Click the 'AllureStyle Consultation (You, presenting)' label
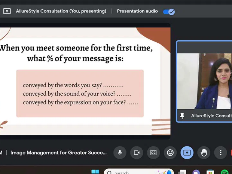This screenshot has width=232, height=174. (x=61, y=11)
